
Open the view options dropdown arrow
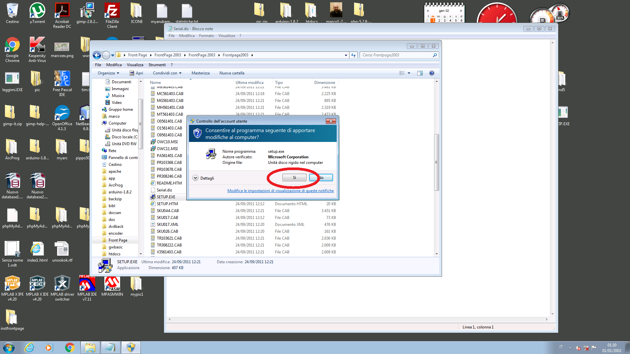click(x=409, y=73)
